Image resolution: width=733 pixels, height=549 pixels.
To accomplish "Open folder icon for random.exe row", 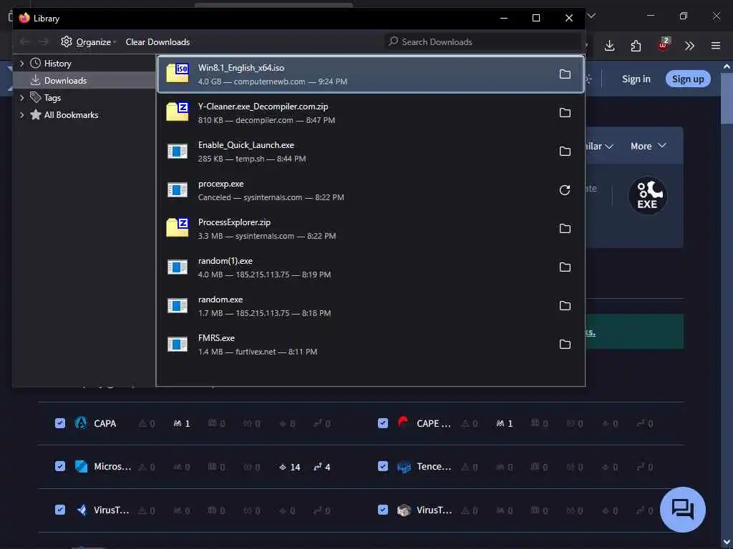I will [565, 306].
